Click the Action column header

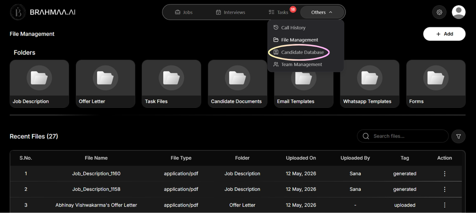click(x=445, y=158)
